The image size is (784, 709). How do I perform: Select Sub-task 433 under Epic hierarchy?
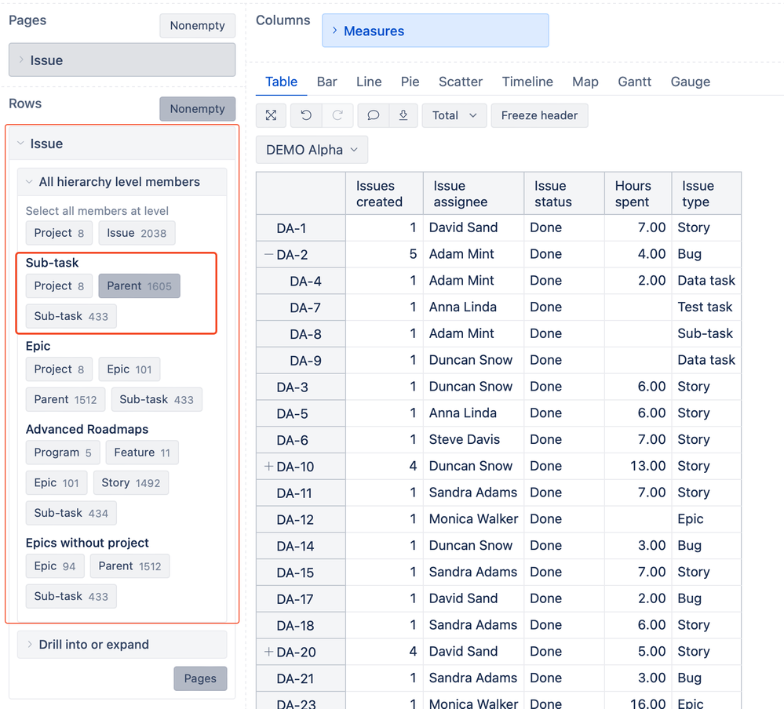click(x=156, y=400)
